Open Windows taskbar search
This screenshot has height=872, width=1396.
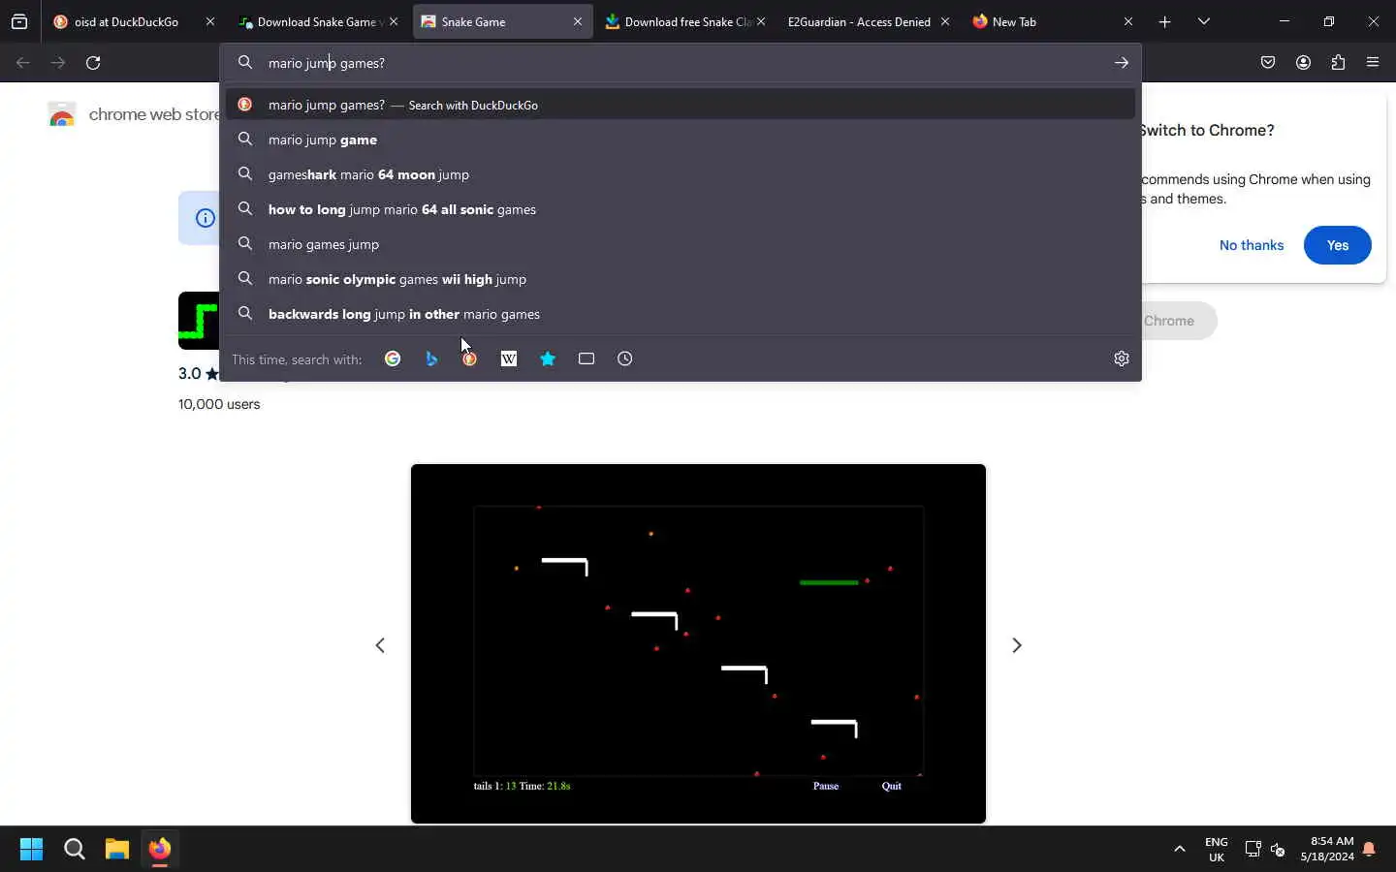[x=75, y=850]
